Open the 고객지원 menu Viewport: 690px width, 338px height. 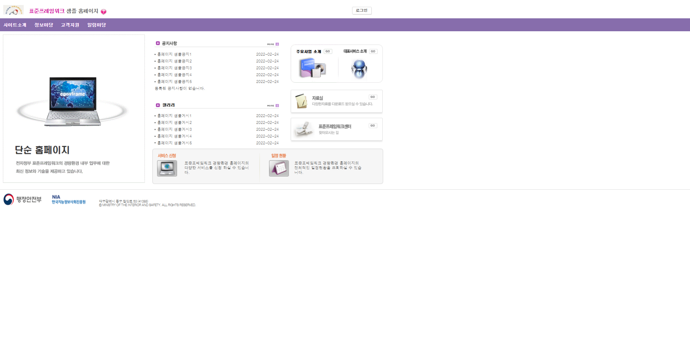coord(70,25)
